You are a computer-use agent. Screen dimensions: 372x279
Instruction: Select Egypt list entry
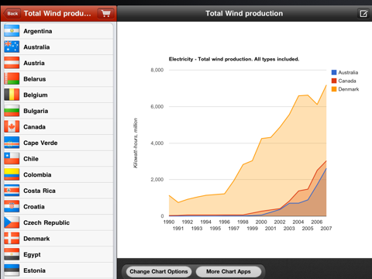(58, 254)
